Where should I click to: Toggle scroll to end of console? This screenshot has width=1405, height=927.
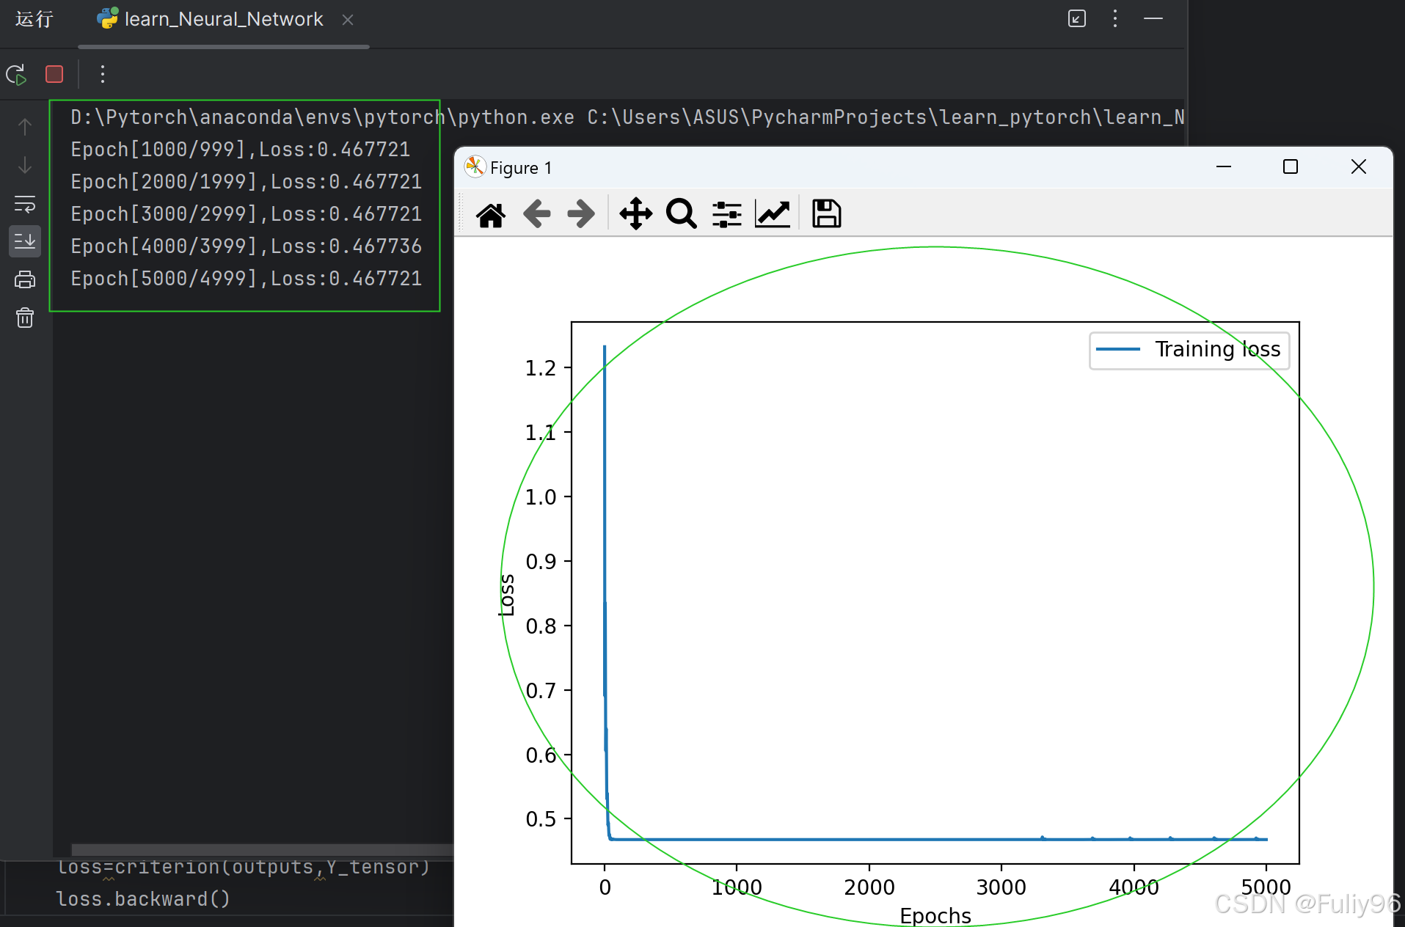pyautogui.click(x=25, y=241)
